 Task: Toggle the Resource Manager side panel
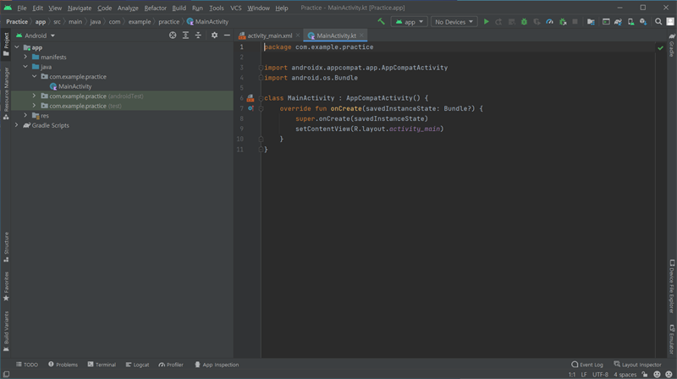(6, 90)
